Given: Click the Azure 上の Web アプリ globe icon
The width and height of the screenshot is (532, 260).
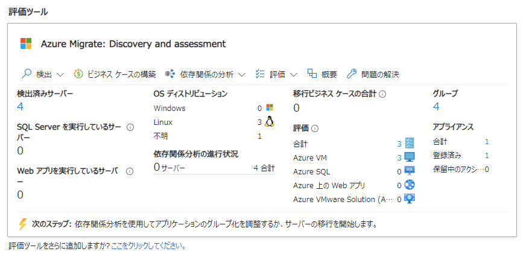Looking at the screenshot, I should click(x=410, y=185).
